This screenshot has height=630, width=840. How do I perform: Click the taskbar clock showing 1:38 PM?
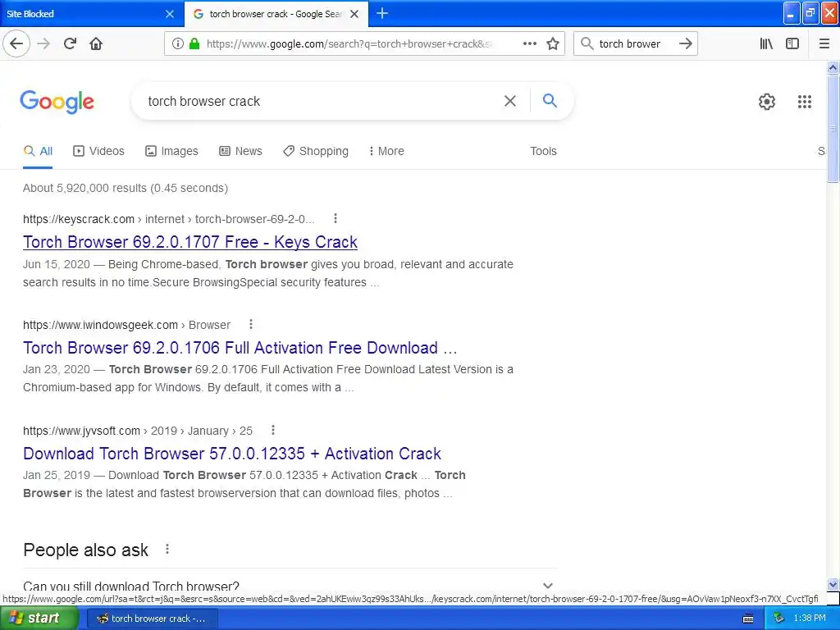click(x=810, y=619)
